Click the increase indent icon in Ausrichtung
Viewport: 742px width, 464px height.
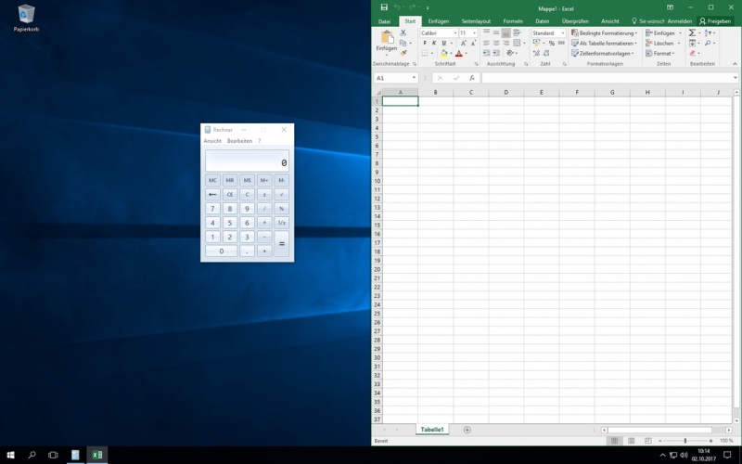click(496, 53)
